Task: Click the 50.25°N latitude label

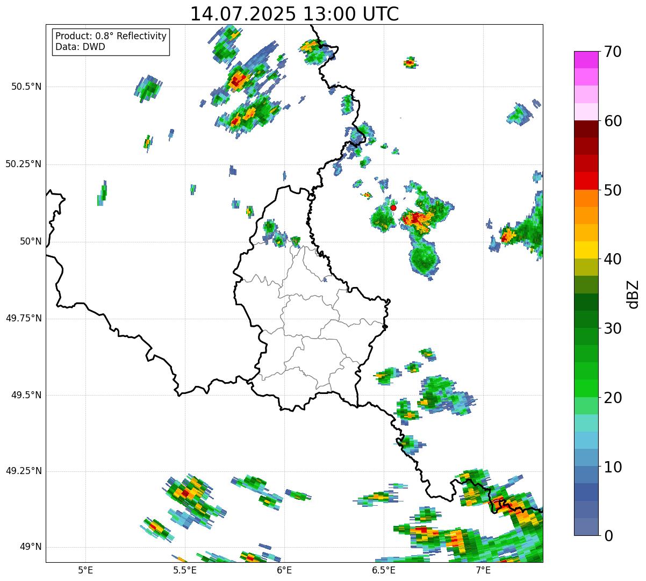Action: pos(24,164)
